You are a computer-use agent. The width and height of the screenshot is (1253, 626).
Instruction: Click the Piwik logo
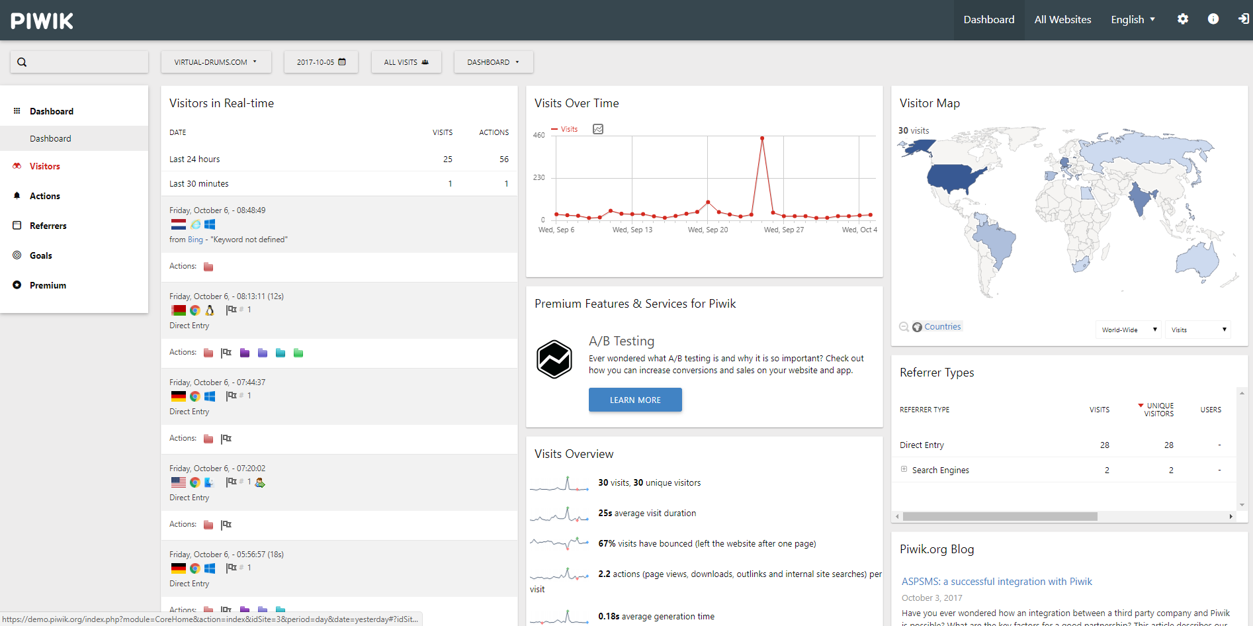42,21
